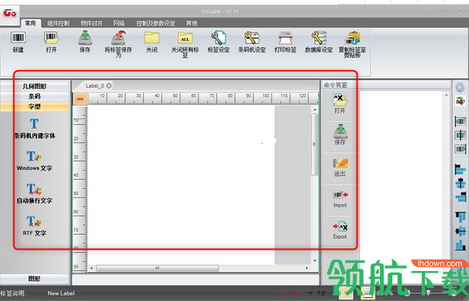
Task: Insert RTF 文字 text object
Action: click(34, 226)
